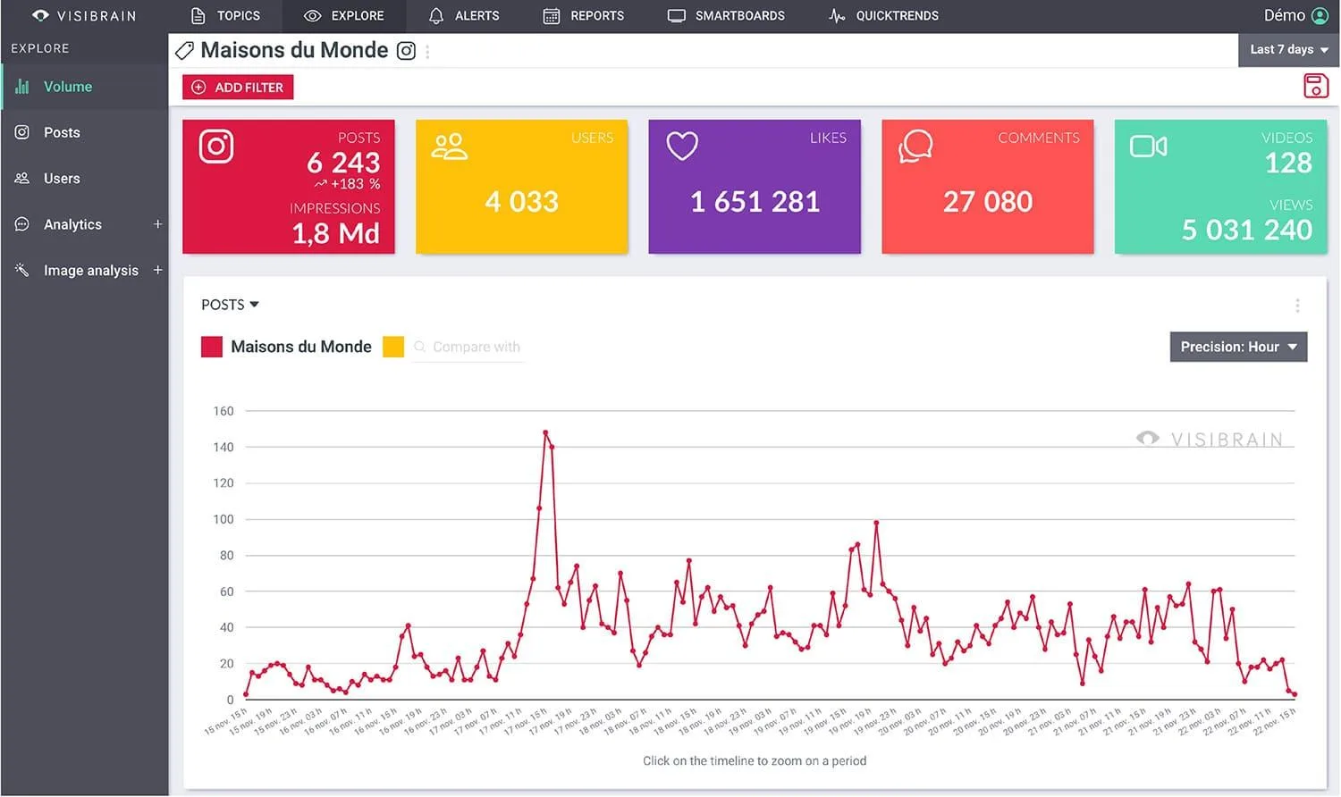Open the Smartboards section
This screenshot has height=797, width=1341.
[726, 16]
